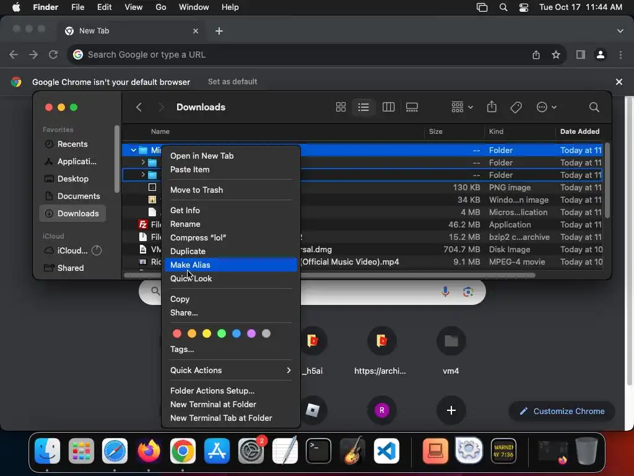Open the Finder action (ellipsis) menu
Screen dimensions: 634x476
pos(546,107)
